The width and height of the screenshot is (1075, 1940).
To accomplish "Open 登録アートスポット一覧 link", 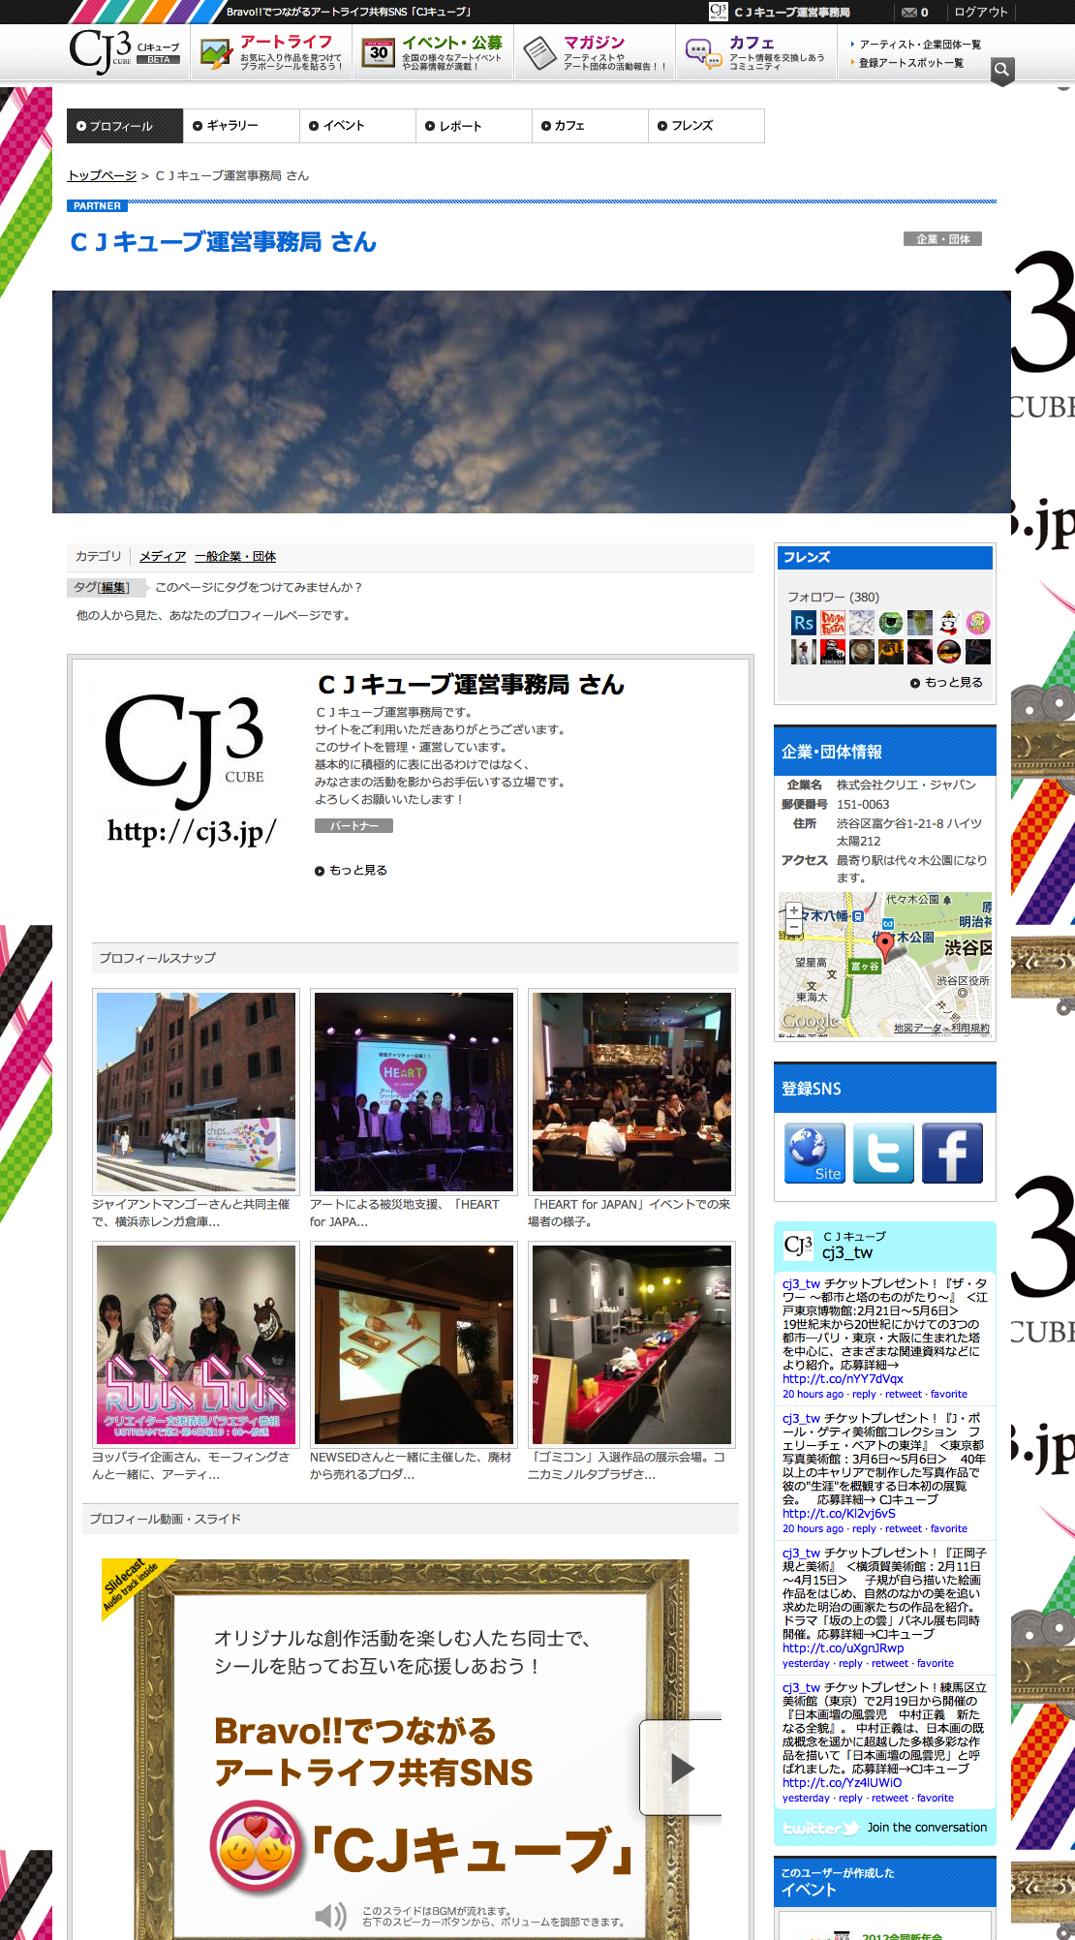I will (911, 63).
